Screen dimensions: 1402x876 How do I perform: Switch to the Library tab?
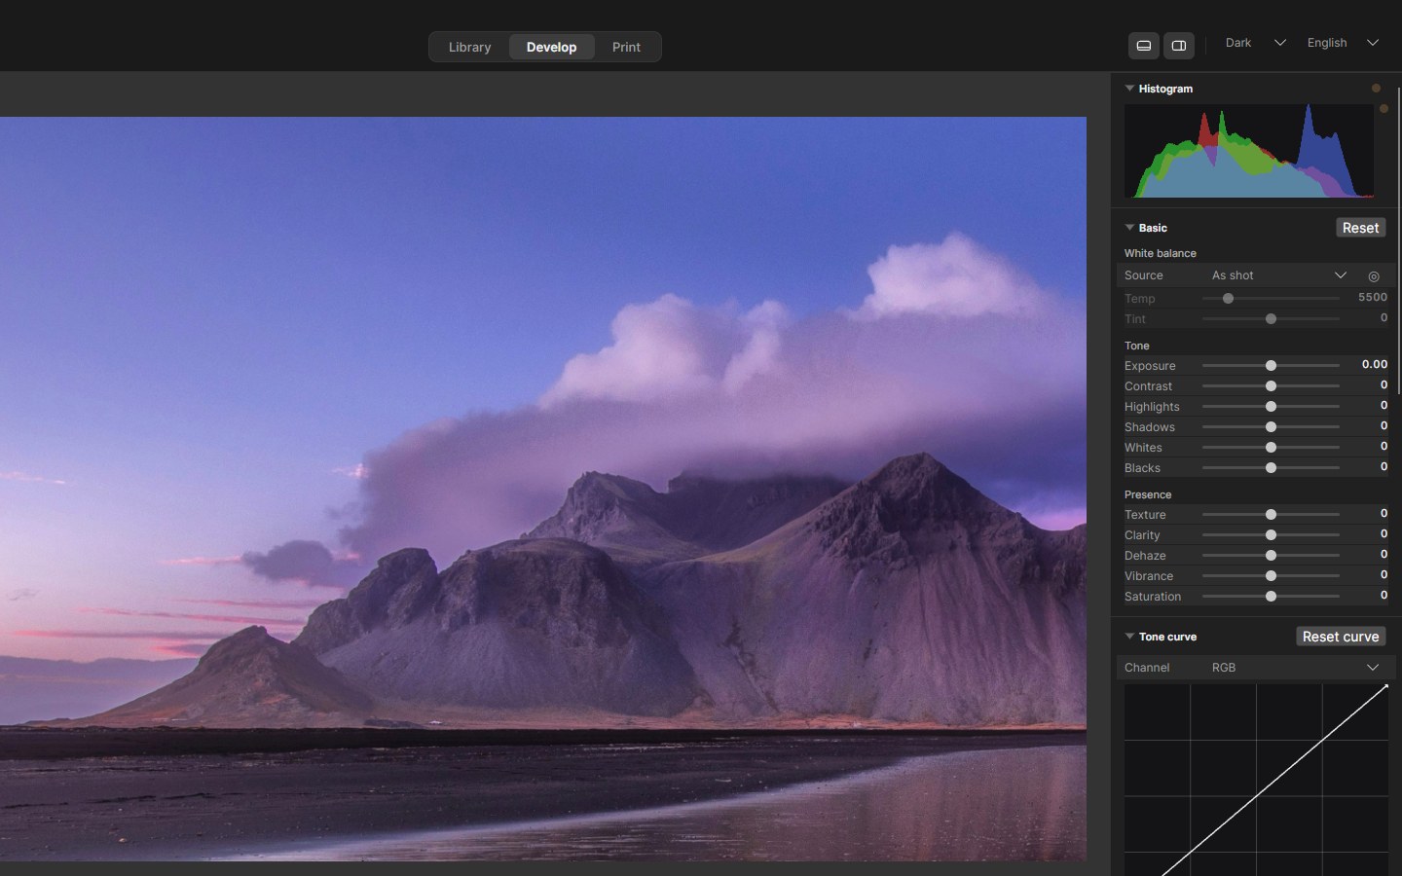coord(469,47)
